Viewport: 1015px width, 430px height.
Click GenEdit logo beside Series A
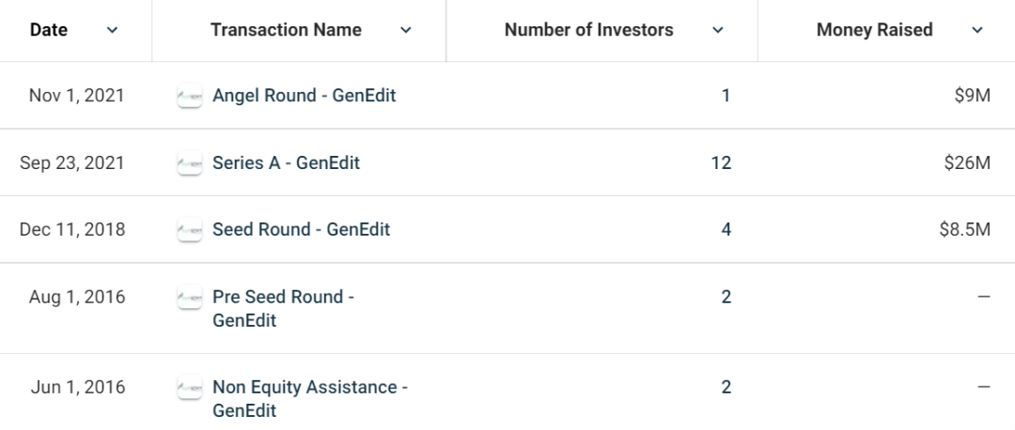(x=190, y=163)
